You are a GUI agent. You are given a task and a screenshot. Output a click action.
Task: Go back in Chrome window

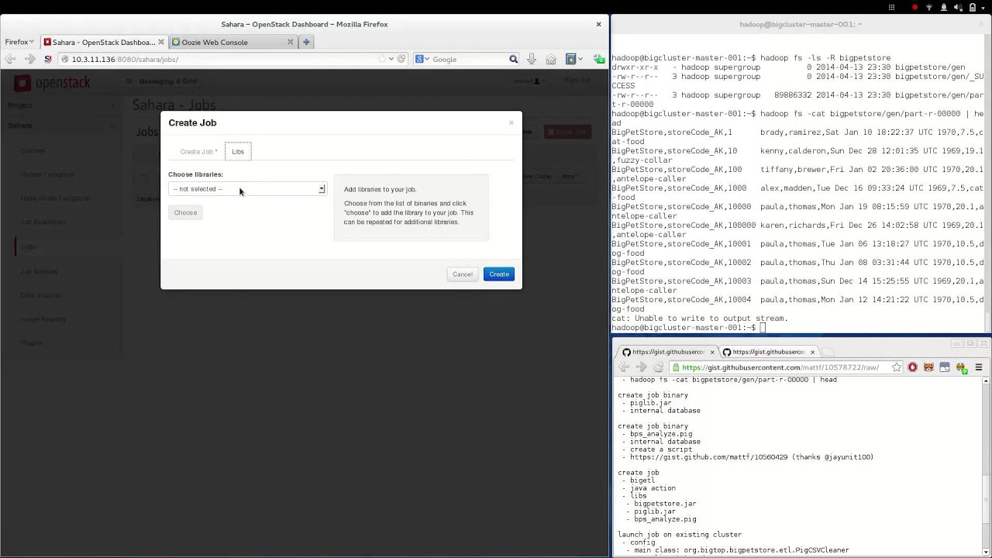624,367
